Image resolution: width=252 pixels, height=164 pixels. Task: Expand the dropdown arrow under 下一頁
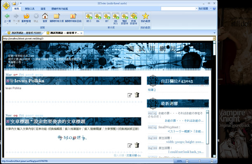(x=16, y=24)
